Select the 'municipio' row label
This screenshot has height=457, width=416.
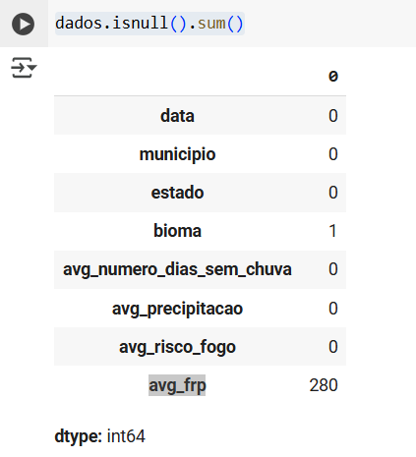point(177,154)
